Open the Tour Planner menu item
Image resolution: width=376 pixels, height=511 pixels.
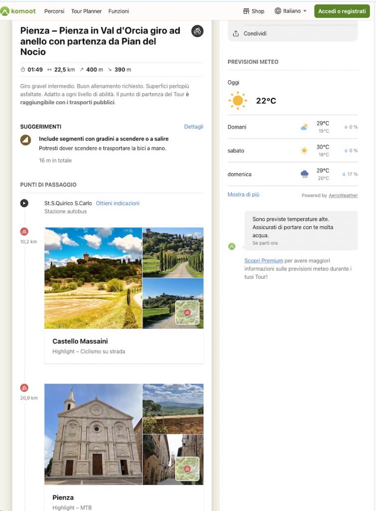[86, 11]
